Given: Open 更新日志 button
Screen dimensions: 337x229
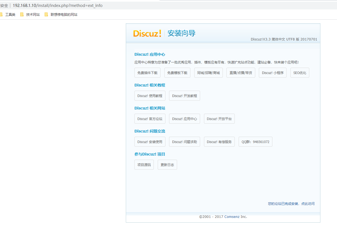Looking at the screenshot, I should point(167,165).
